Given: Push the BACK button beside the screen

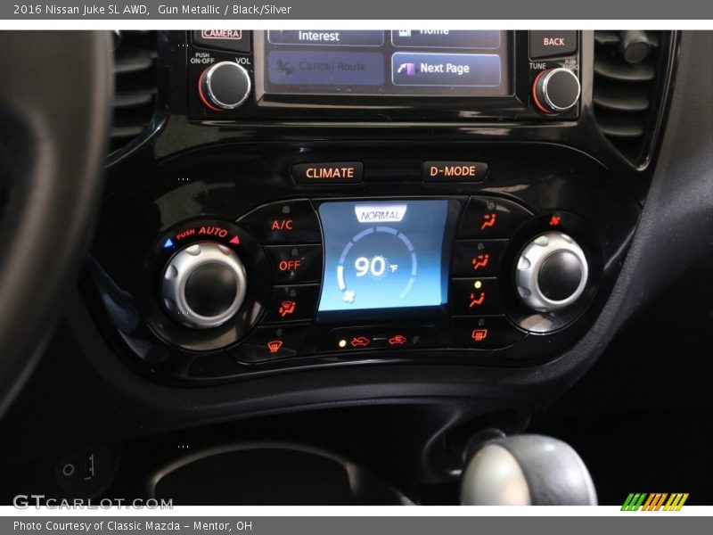Looking at the screenshot, I should 553,42.
